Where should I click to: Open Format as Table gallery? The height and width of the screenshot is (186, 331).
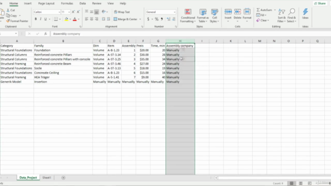(203, 16)
